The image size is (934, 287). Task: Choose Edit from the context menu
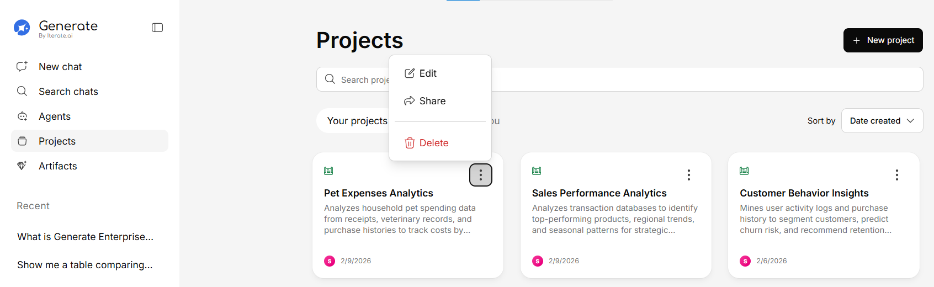[x=428, y=73]
